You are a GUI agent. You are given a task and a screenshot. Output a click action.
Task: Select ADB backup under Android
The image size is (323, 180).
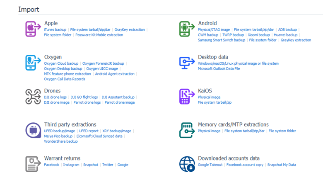[x=287, y=30]
